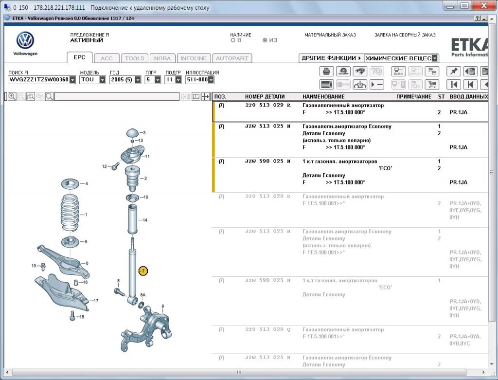Screen dimensions: 498x380
Task: Zoom in on the illustration
Action: pyautogui.click(x=12, y=97)
